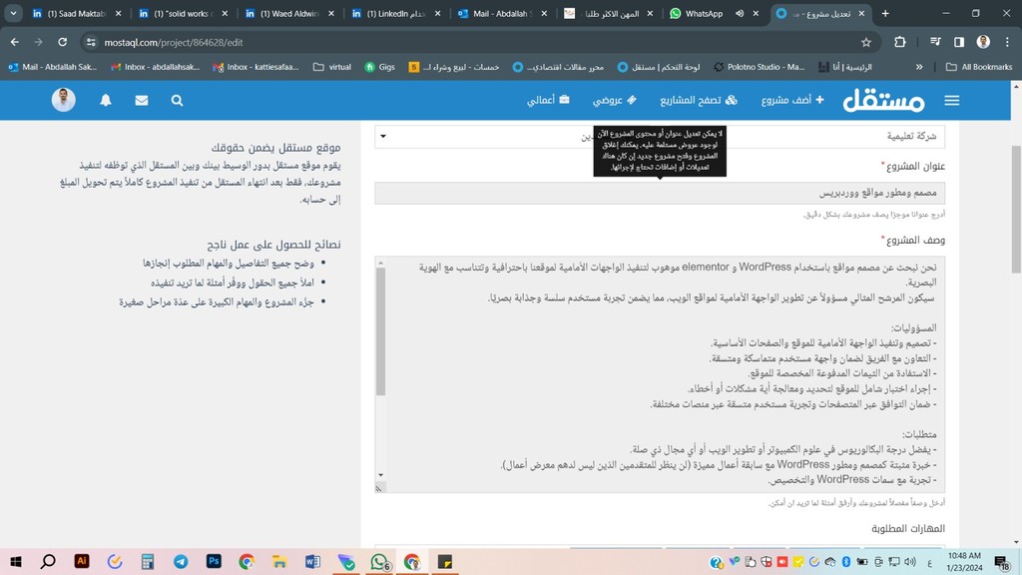Toggle Chrome side panel icon

pyautogui.click(x=959, y=42)
